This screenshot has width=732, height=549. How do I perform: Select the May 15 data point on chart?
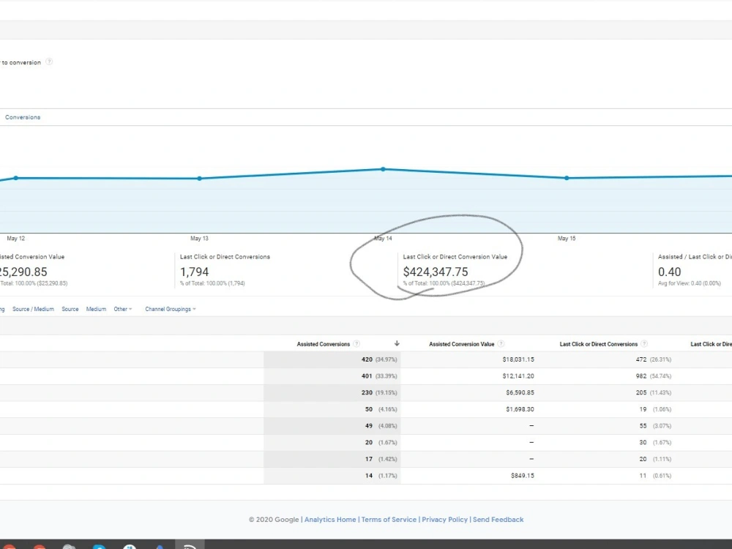[x=567, y=178]
